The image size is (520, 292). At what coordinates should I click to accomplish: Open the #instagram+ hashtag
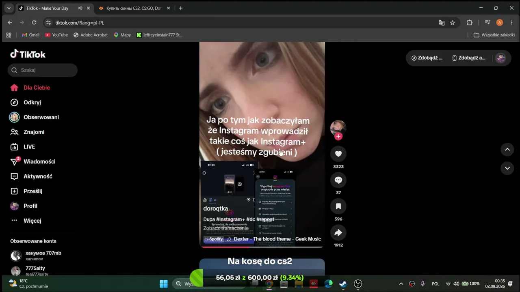(x=230, y=219)
